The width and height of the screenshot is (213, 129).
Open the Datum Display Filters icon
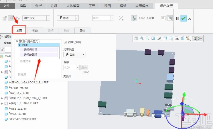[x=188, y=38]
